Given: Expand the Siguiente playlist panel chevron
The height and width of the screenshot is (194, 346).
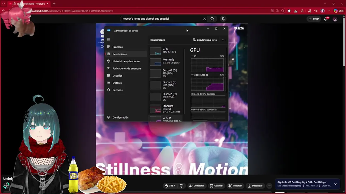Looking at the screenshot, I should 335,184.
